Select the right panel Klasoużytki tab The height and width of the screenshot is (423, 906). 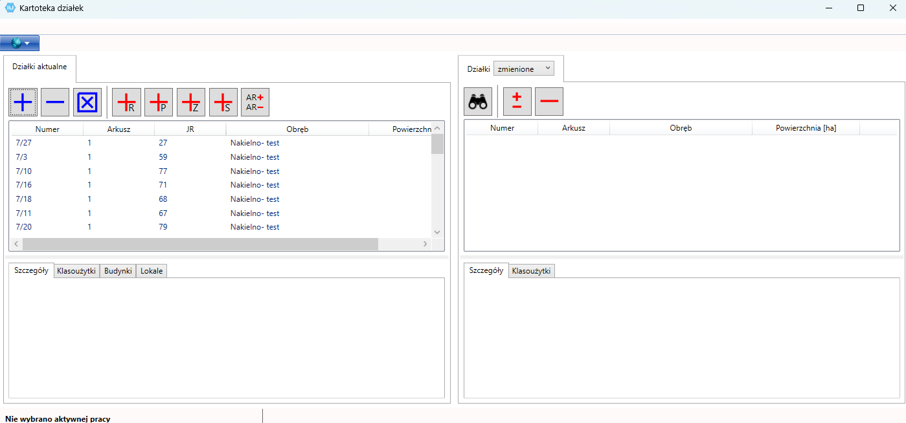pyautogui.click(x=531, y=271)
